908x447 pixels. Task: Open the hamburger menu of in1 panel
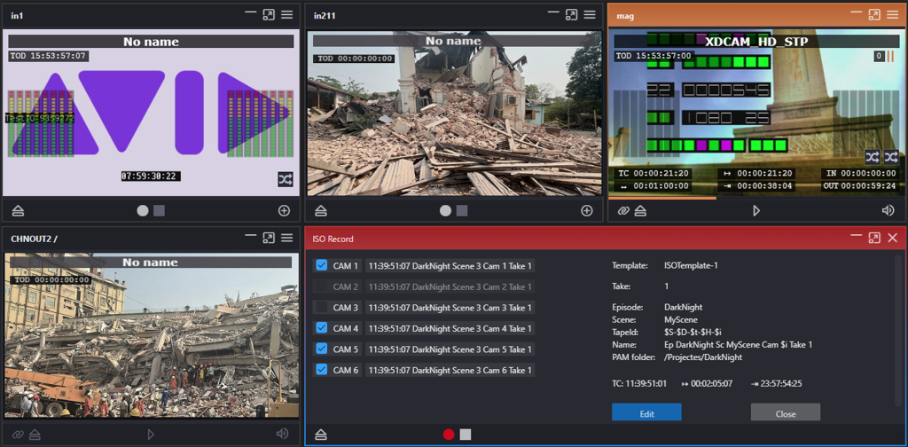pyautogui.click(x=286, y=15)
